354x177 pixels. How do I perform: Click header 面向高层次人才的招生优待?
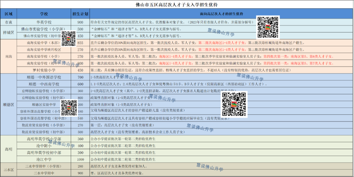222,14
